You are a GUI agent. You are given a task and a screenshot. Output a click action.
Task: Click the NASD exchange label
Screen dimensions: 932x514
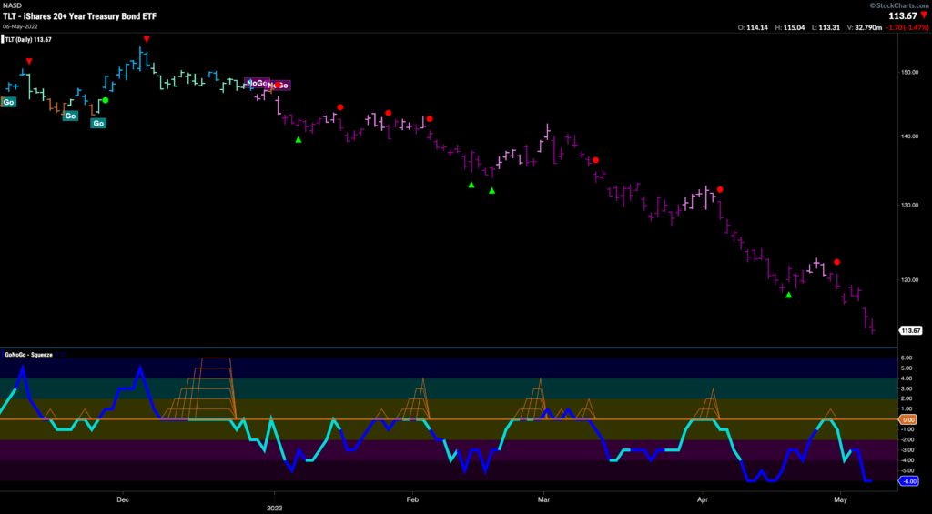[12, 5]
